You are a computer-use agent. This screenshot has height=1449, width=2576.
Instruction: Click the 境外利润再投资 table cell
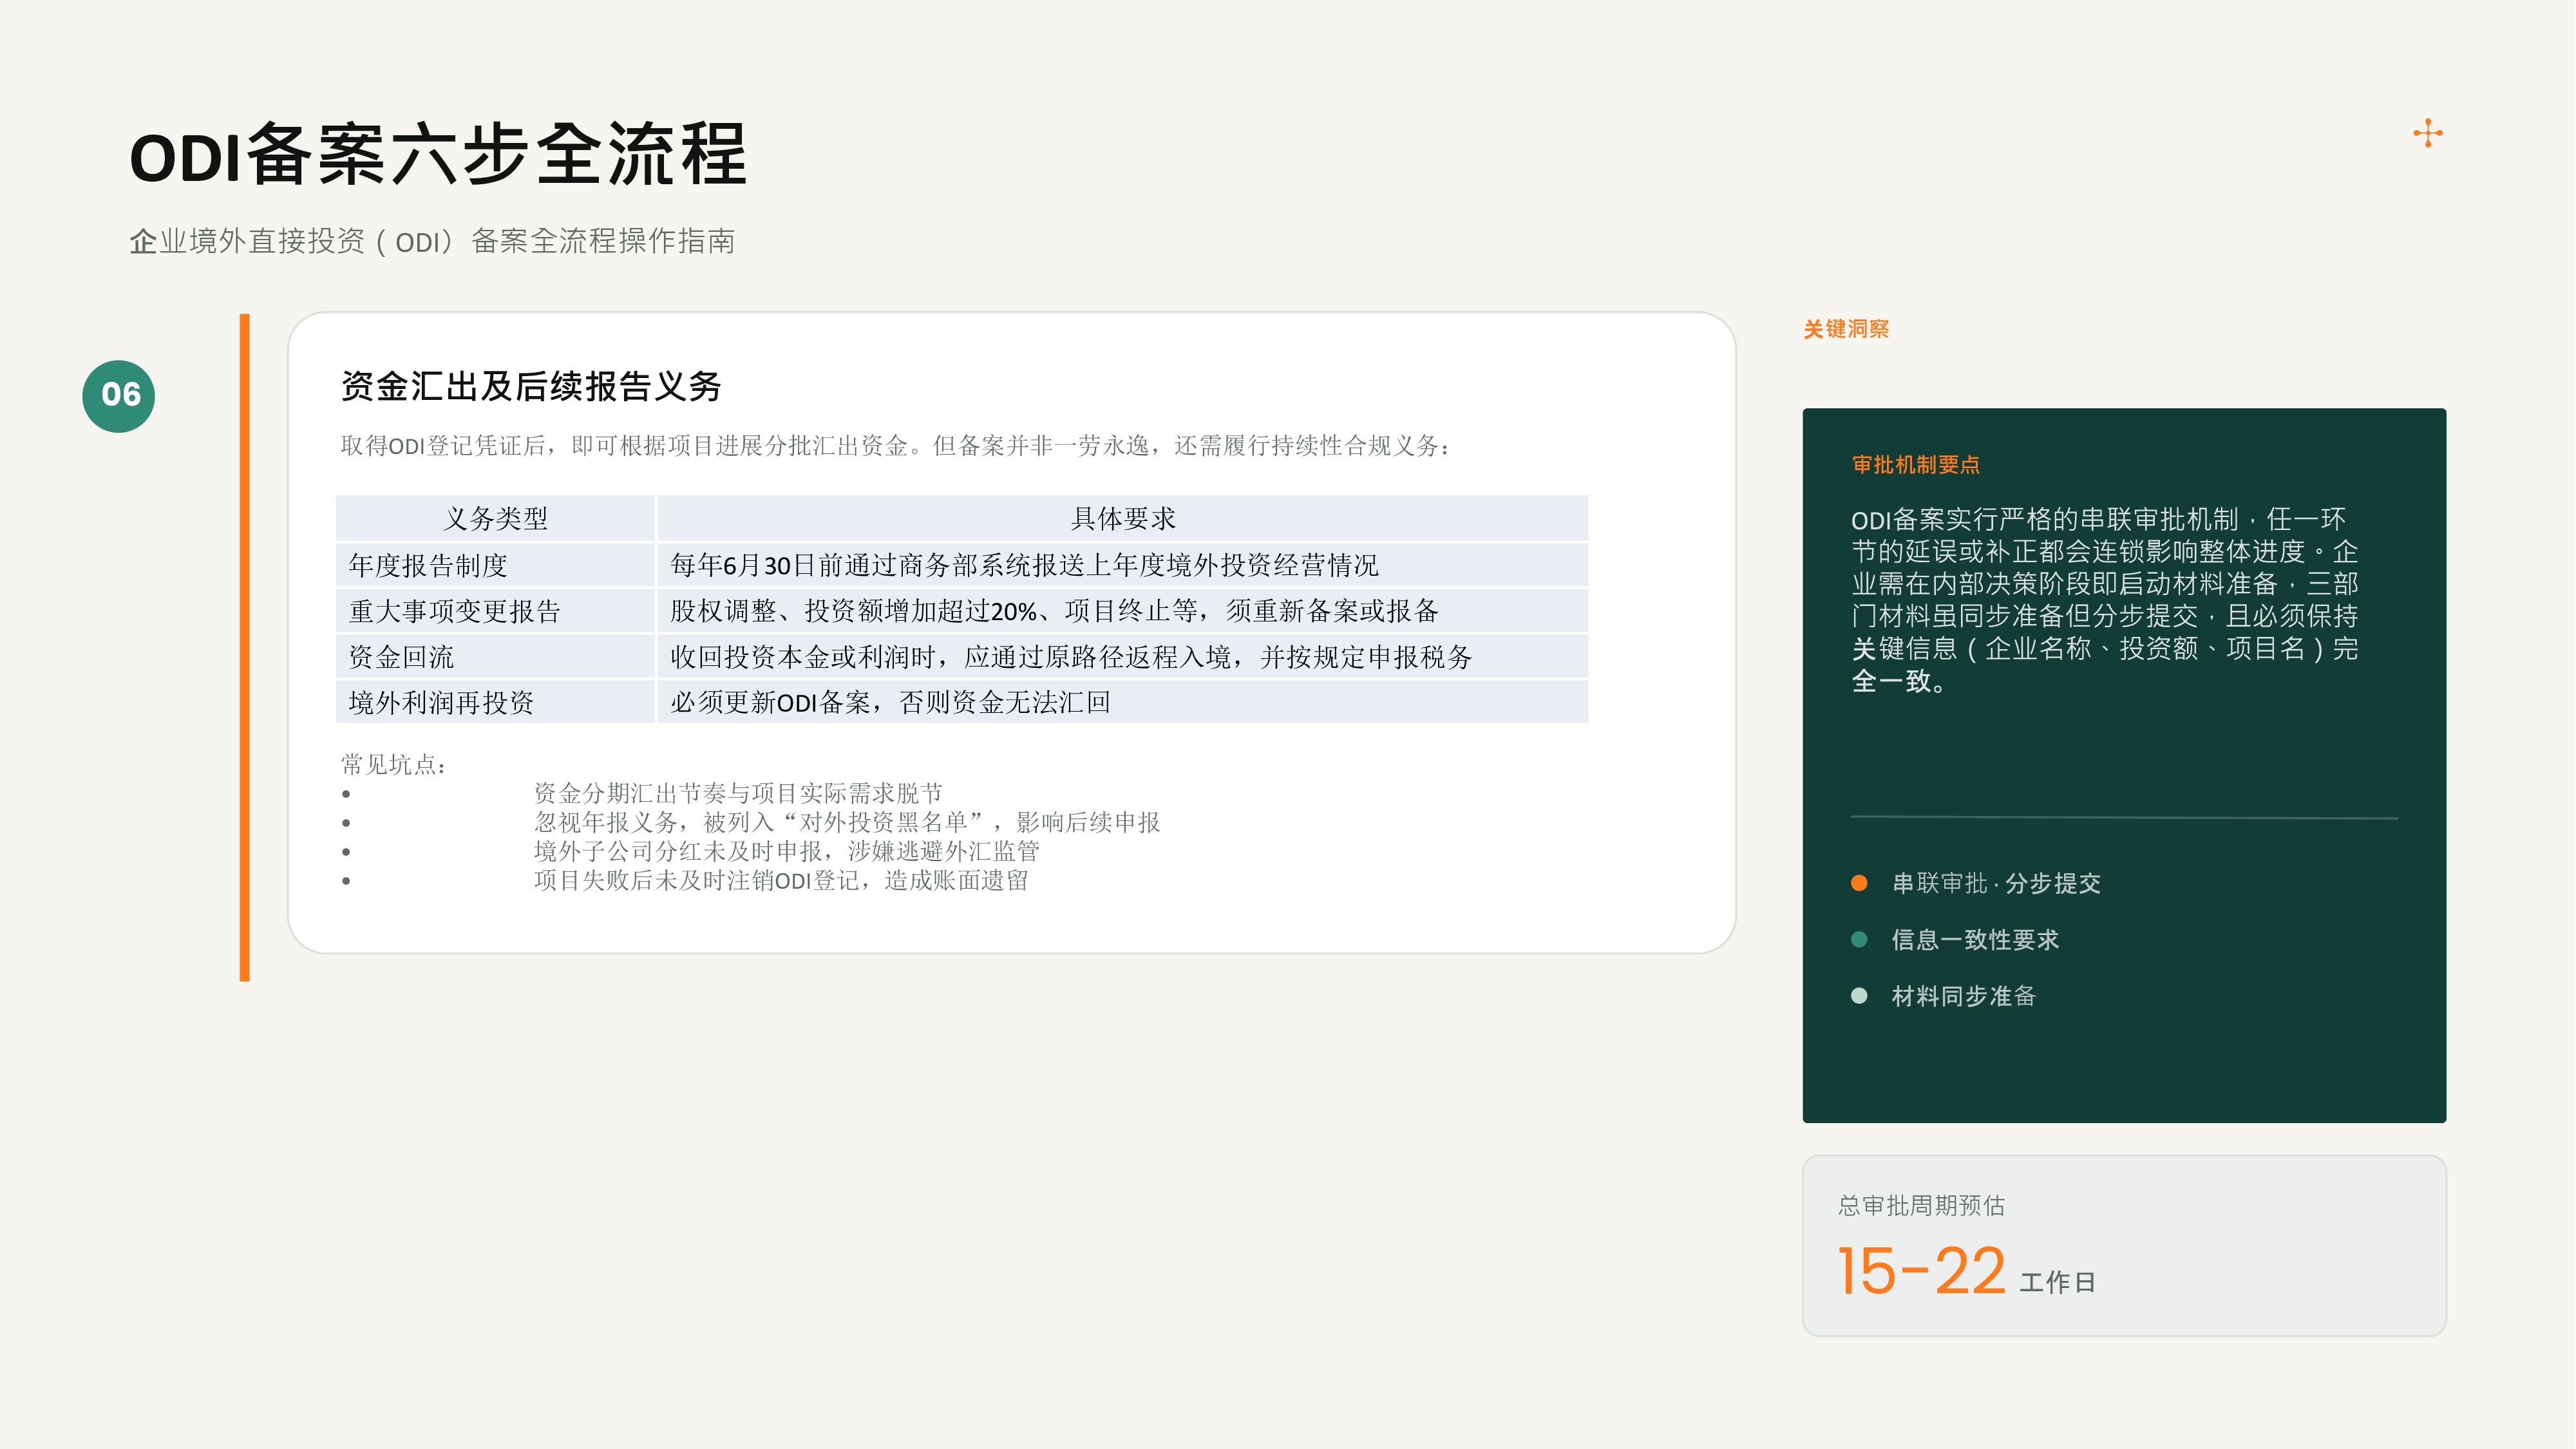point(495,702)
